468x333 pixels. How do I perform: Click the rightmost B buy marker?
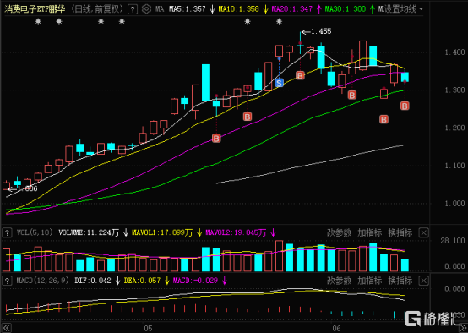coord(405,106)
